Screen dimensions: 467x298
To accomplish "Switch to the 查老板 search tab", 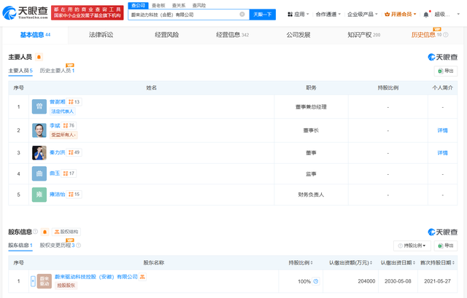I will pos(158,5).
